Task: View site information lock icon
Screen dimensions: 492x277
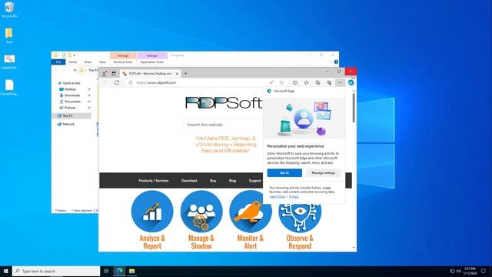Action: pos(131,82)
